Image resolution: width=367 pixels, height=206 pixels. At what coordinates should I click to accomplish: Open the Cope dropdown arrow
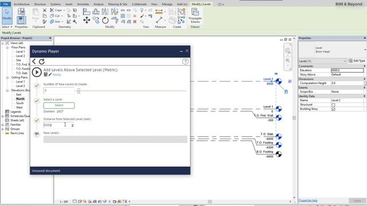(x=64, y=10)
